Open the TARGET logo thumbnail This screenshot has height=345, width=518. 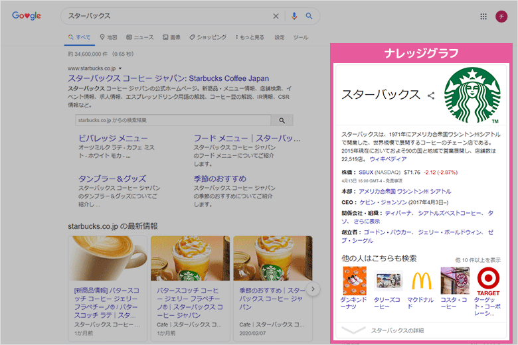(x=488, y=281)
